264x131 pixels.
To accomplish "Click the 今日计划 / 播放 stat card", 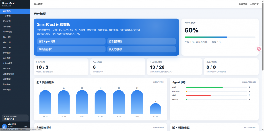I will (175, 67).
